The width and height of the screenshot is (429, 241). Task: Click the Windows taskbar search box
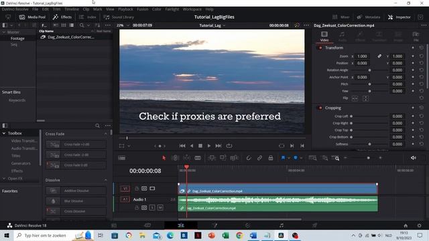pyautogui.click(x=54, y=235)
